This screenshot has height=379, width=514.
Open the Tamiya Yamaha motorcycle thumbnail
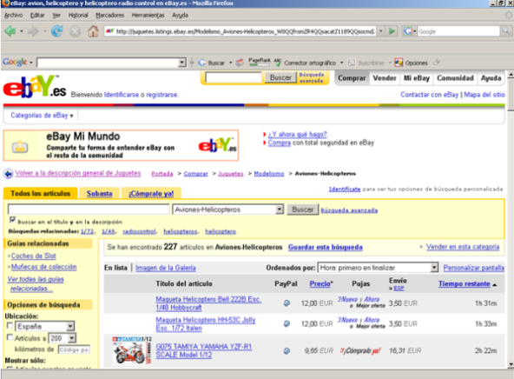coord(132,350)
